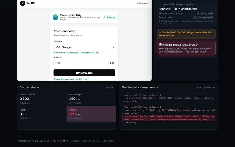
Task: Click the green Ethereum network status dot
Action: pyautogui.click(x=137, y=3)
